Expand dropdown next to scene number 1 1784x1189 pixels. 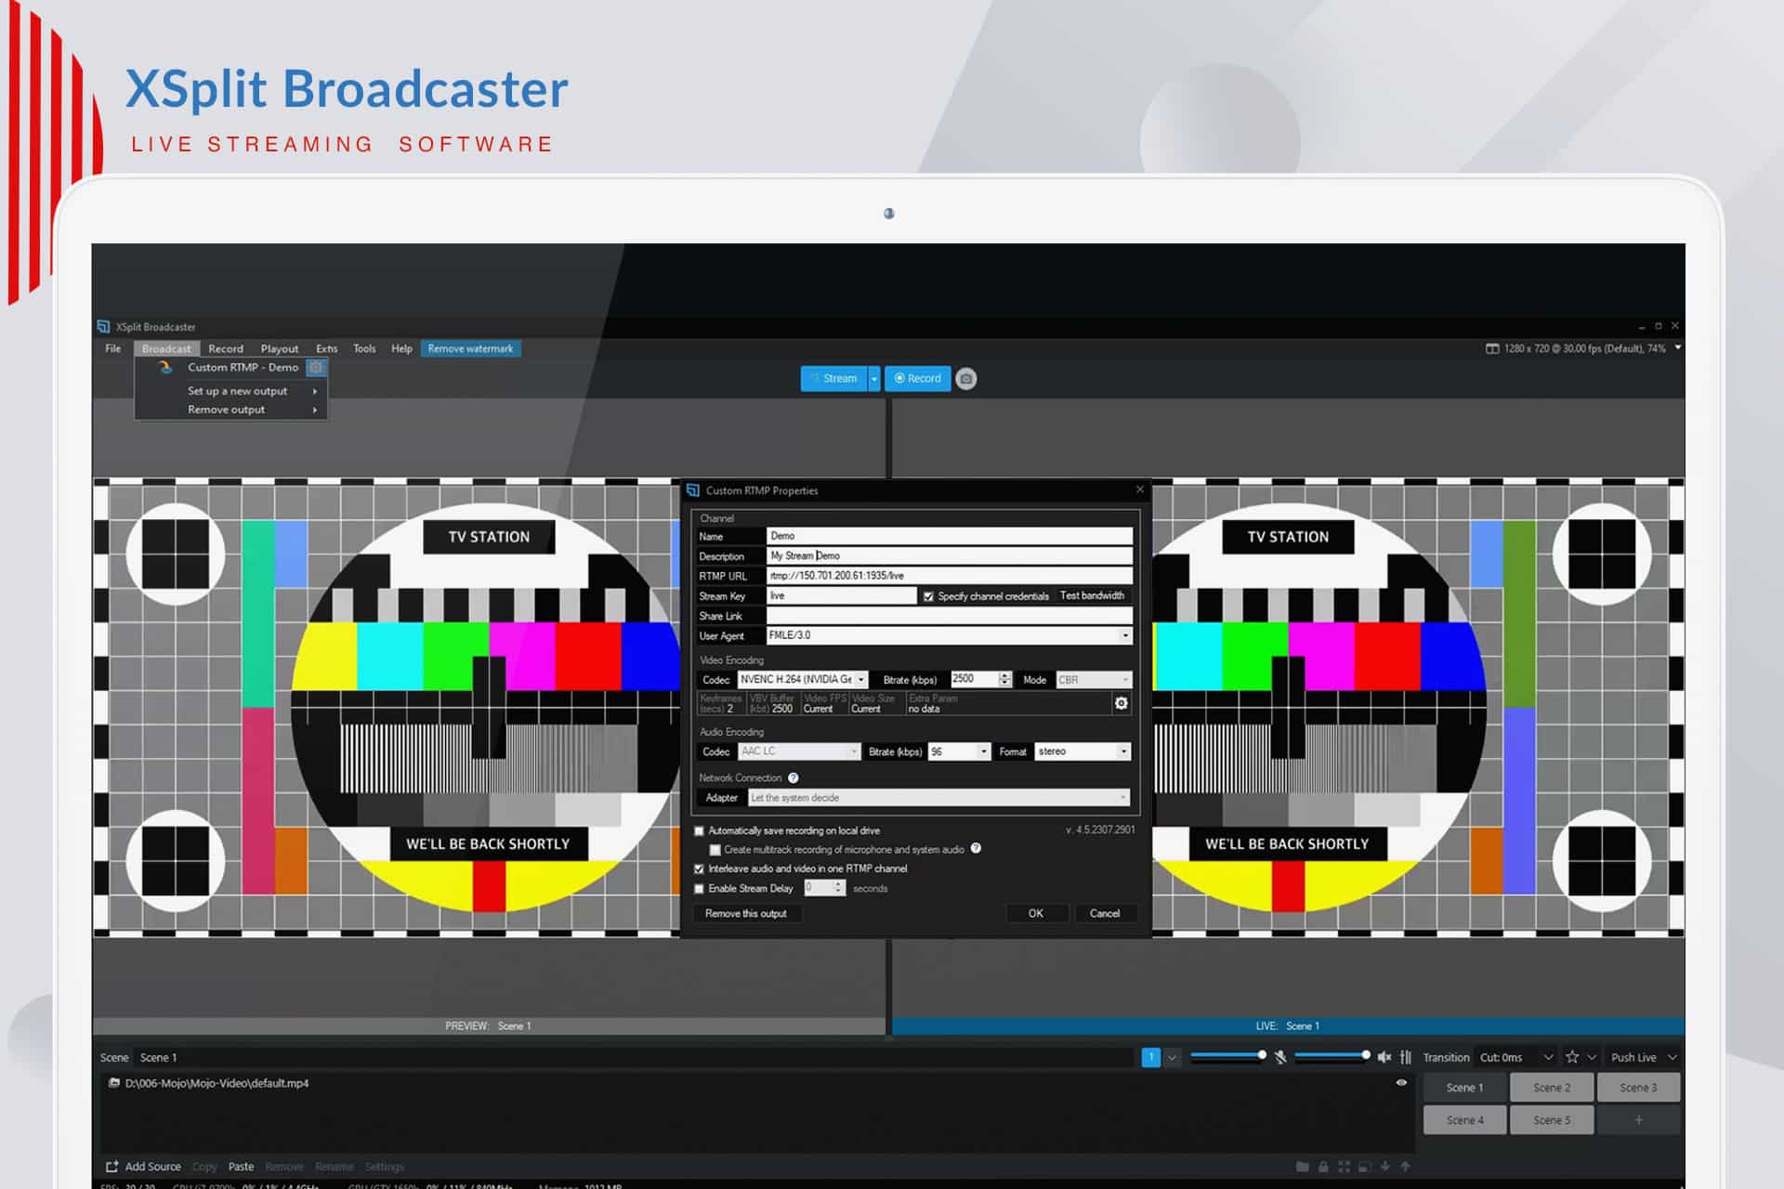point(1173,1057)
